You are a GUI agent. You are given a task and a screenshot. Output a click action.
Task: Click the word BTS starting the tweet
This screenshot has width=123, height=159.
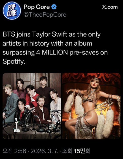tap(9, 34)
